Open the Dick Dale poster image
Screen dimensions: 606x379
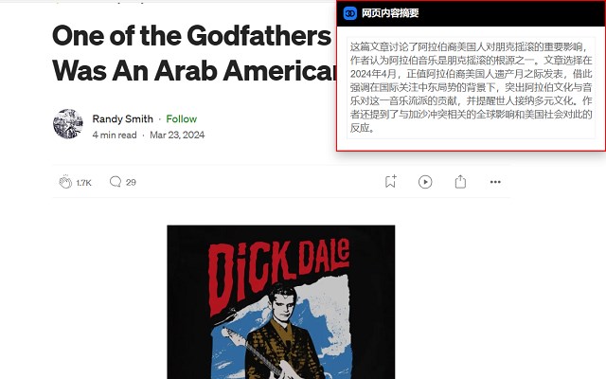tap(281, 302)
